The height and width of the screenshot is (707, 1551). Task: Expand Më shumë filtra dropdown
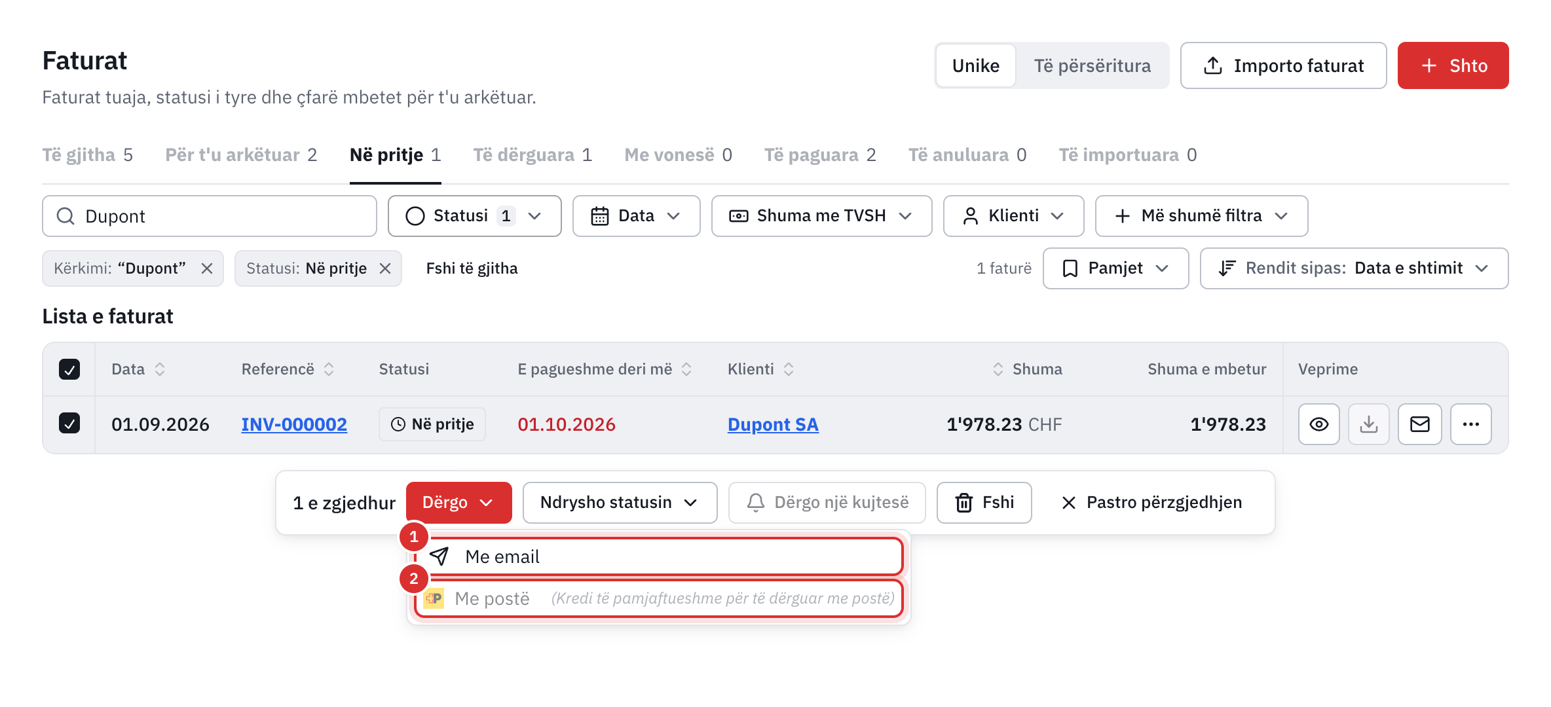(1201, 216)
